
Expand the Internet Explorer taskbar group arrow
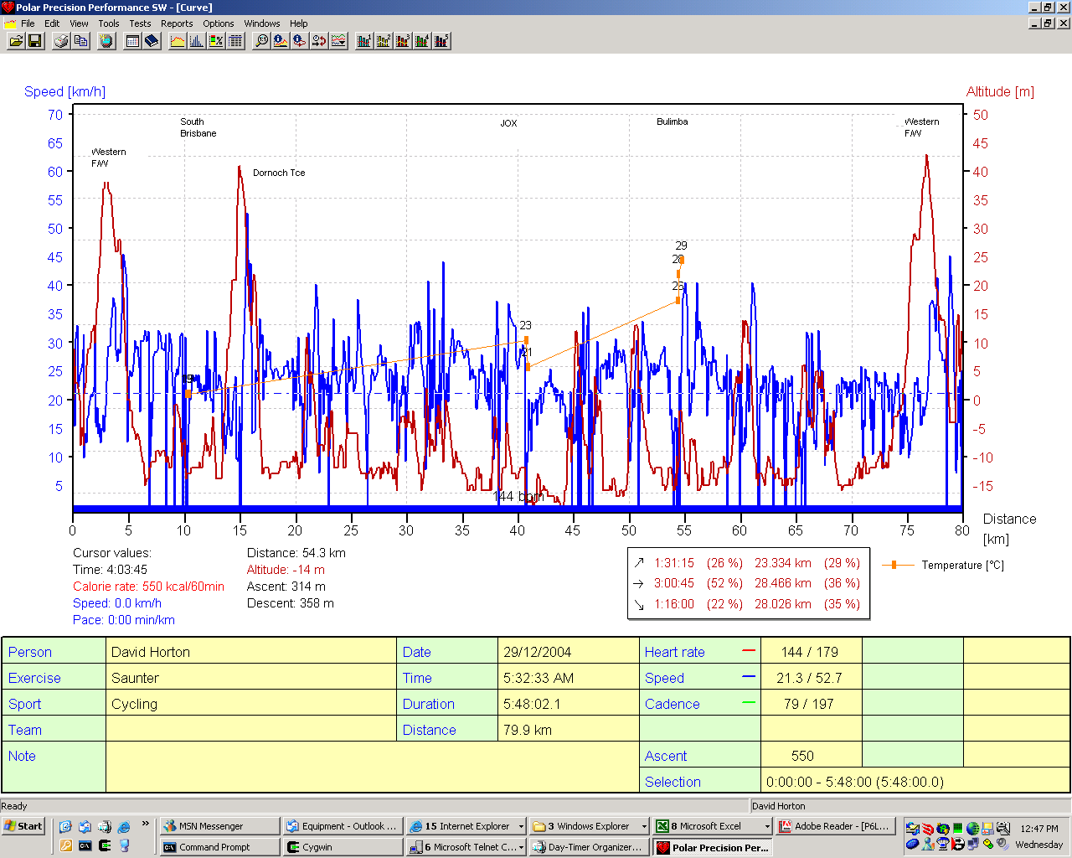[521, 826]
